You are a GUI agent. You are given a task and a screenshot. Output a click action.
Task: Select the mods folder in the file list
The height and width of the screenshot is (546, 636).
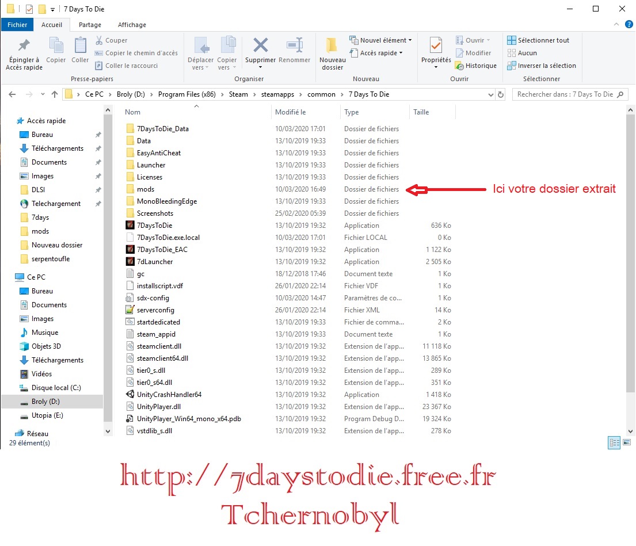click(145, 189)
